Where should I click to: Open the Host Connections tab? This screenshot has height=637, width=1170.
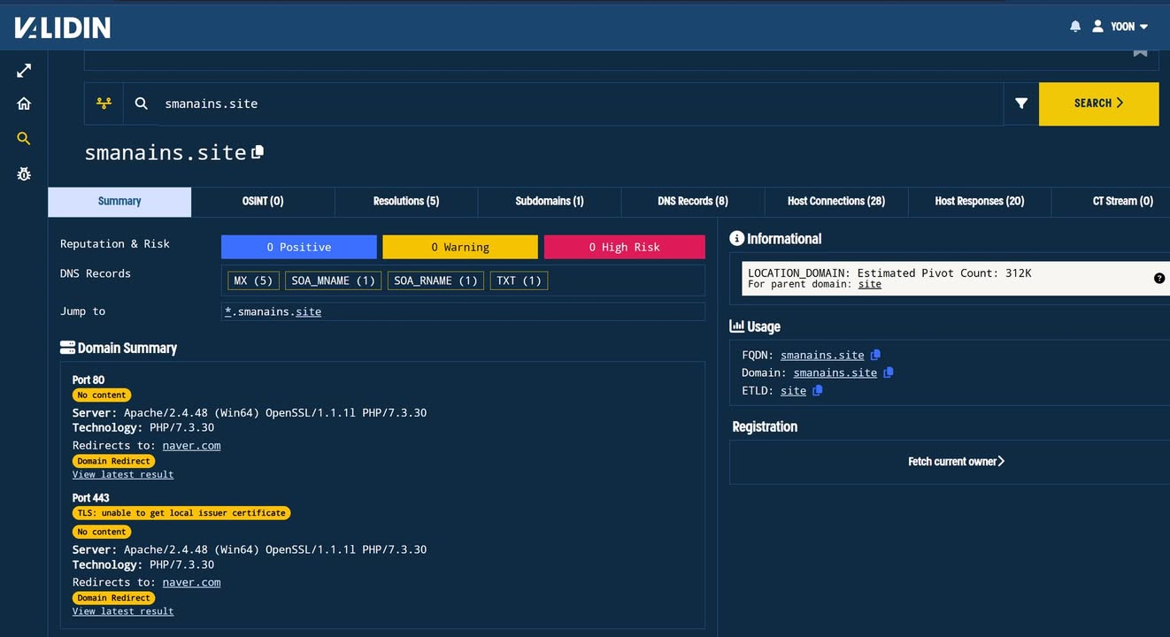tap(835, 201)
